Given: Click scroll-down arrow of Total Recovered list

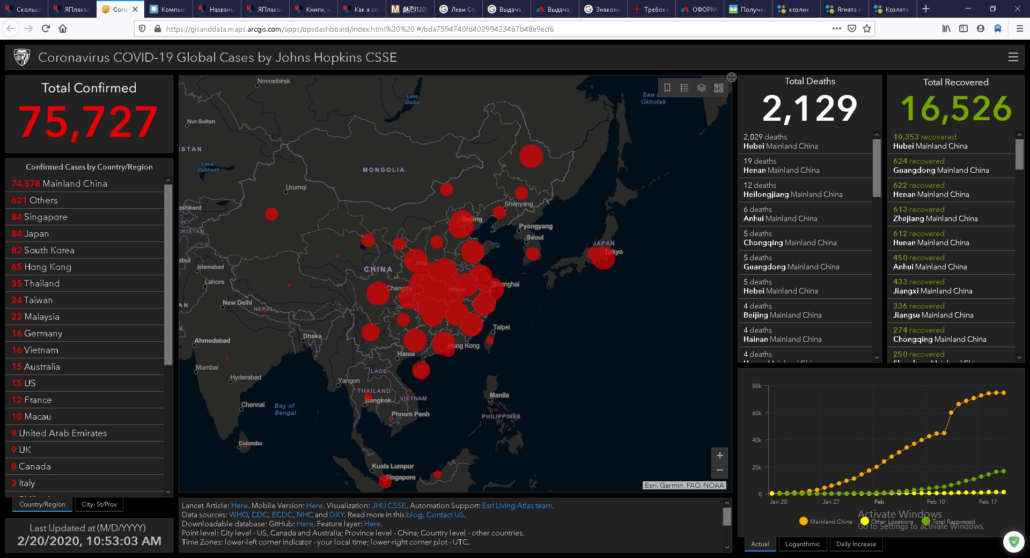Looking at the screenshot, I should tap(1019, 357).
